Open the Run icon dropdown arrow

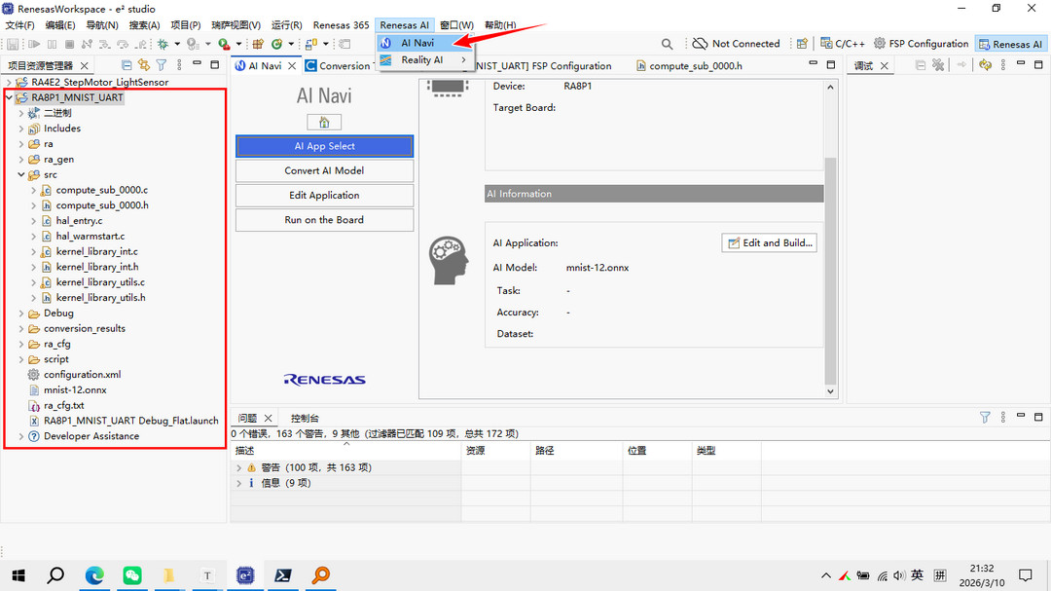coord(208,44)
